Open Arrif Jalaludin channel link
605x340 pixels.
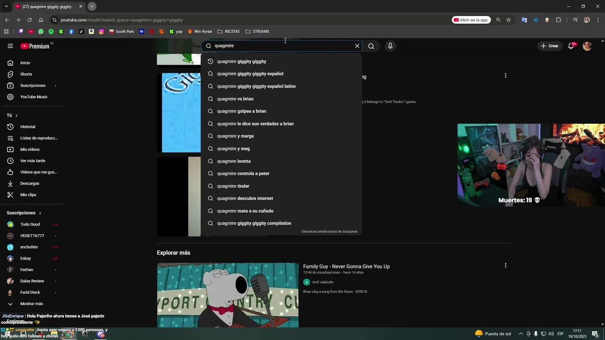coord(323,282)
